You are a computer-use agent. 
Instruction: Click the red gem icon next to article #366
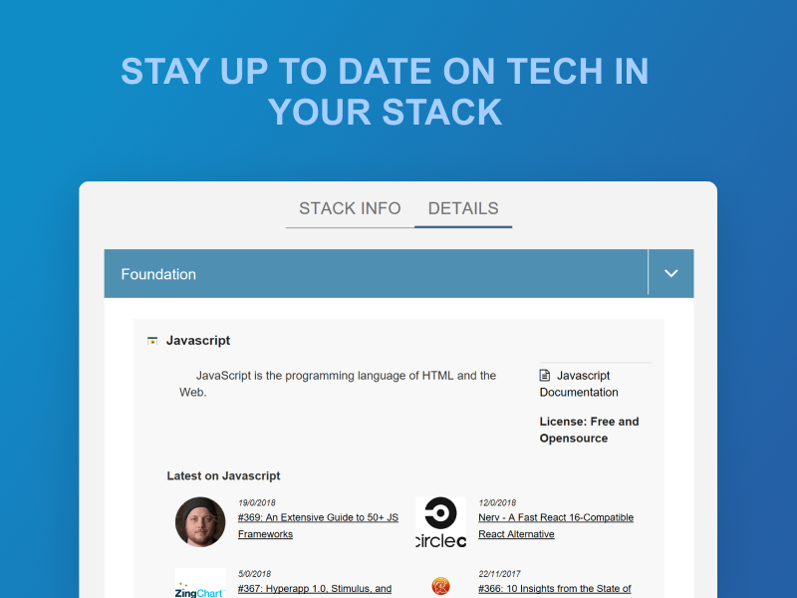point(439,589)
